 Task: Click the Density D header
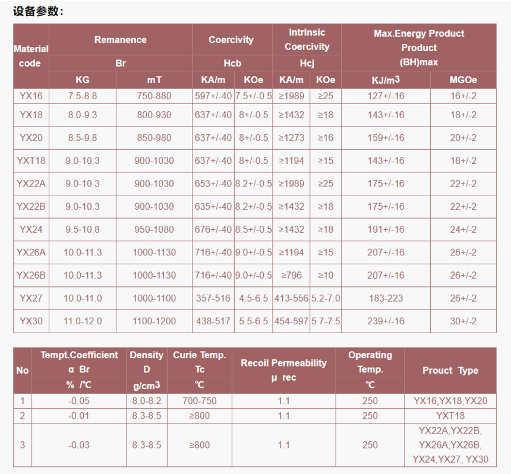pos(147,362)
